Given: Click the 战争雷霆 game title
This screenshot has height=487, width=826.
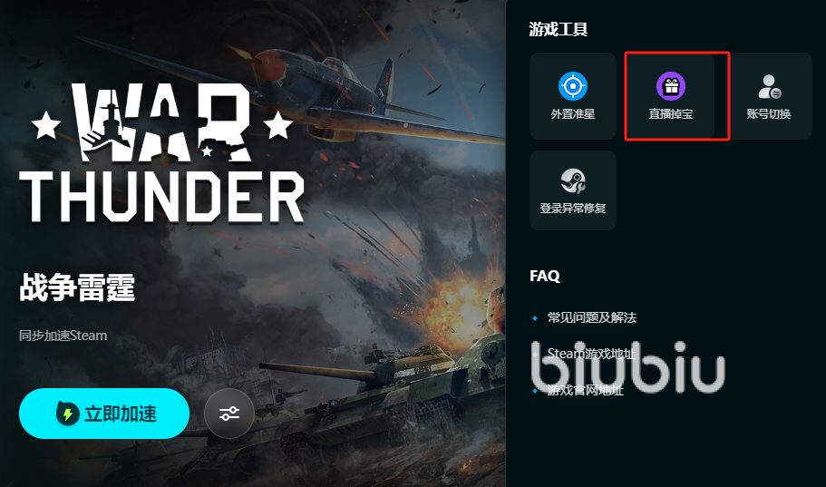Looking at the screenshot, I should (77, 287).
